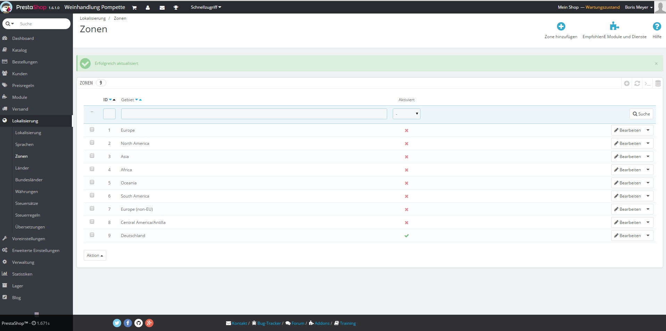Check the Central America/Antilla row checkbox

tap(92, 222)
